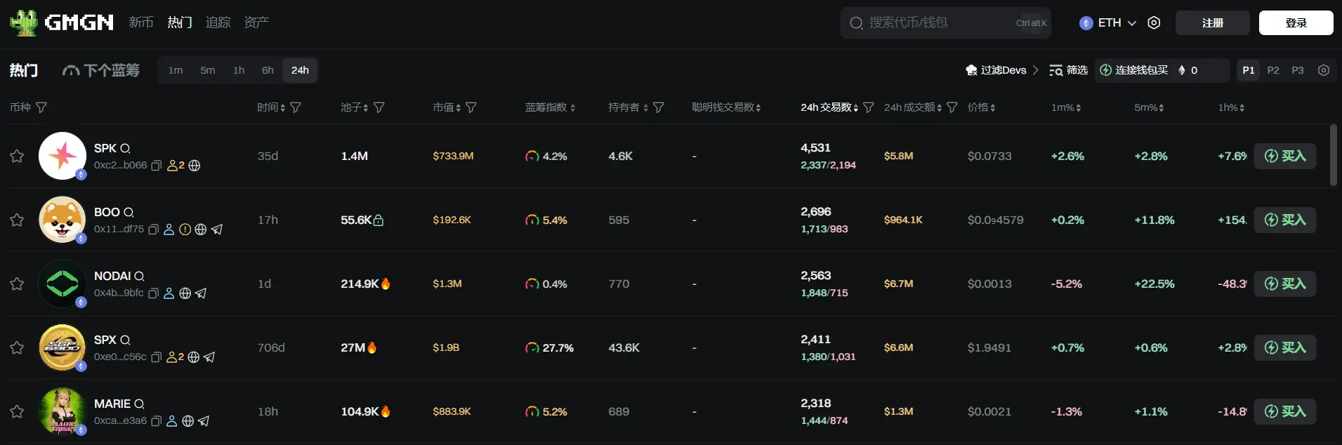Click the vertical scrollbar on the table
The height and width of the screenshot is (445, 1342).
click(1333, 156)
